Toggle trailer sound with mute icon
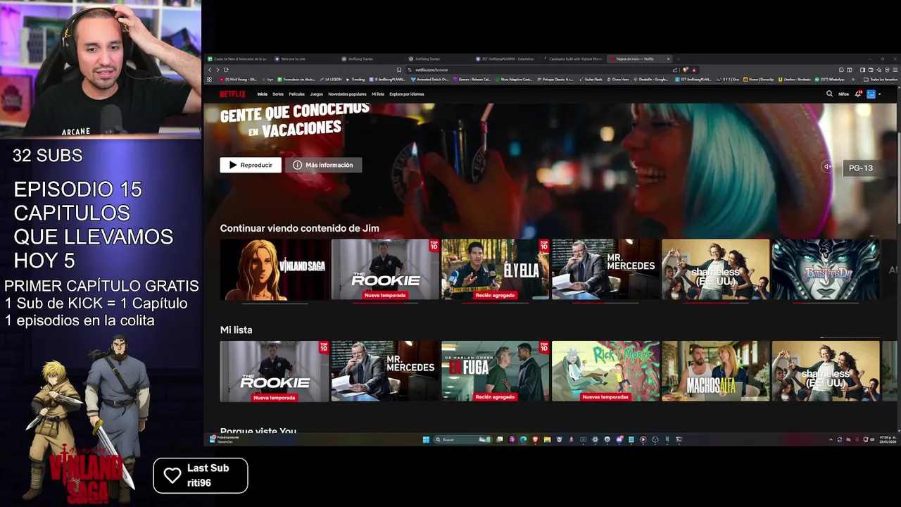This screenshot has height=507, width=901. tap(827, 167)
